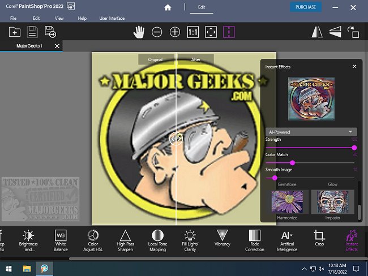Open the Windows Start menu
Image resolution: width=368 pixels, height=276 pixels.
click(x=8, y=269)
